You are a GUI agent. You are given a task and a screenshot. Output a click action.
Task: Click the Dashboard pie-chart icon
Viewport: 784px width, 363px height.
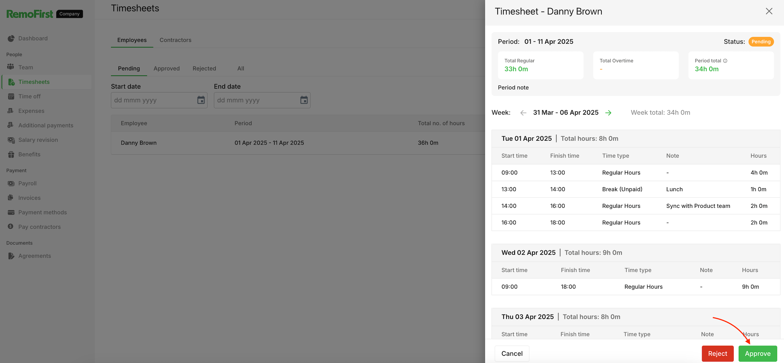click(x=11, y=38)
